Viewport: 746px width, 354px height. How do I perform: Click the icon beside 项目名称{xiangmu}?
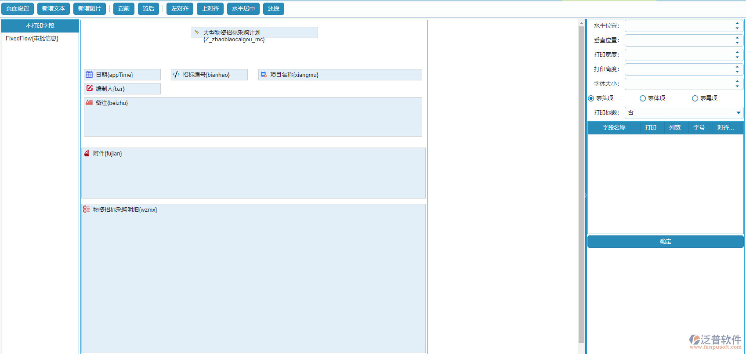264,75
